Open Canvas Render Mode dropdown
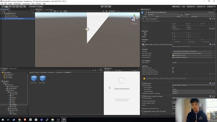This screenshot has width=217, height=122. click(x=193, y=85)
